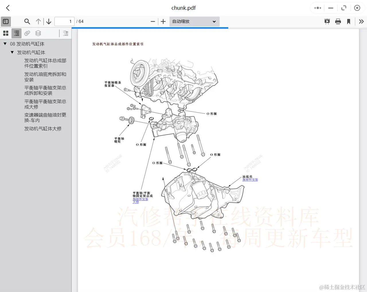
Task: Open the 大修 link in the diagram
Action: pyautogui.click(x=135, y=202)
